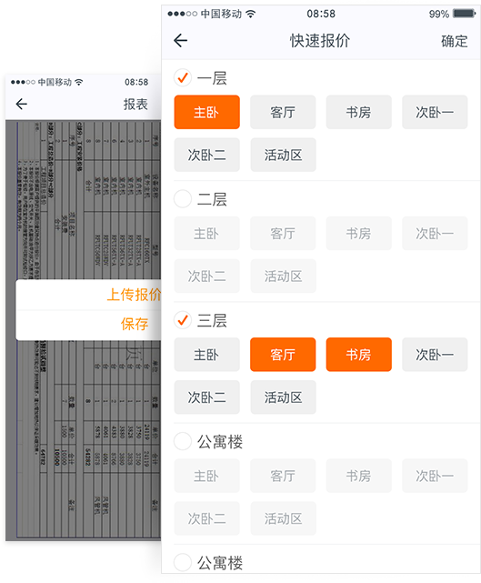The image size is (481, 583).
Task: Confirm with the 确定 button
Action: click(x=455, y=41)
